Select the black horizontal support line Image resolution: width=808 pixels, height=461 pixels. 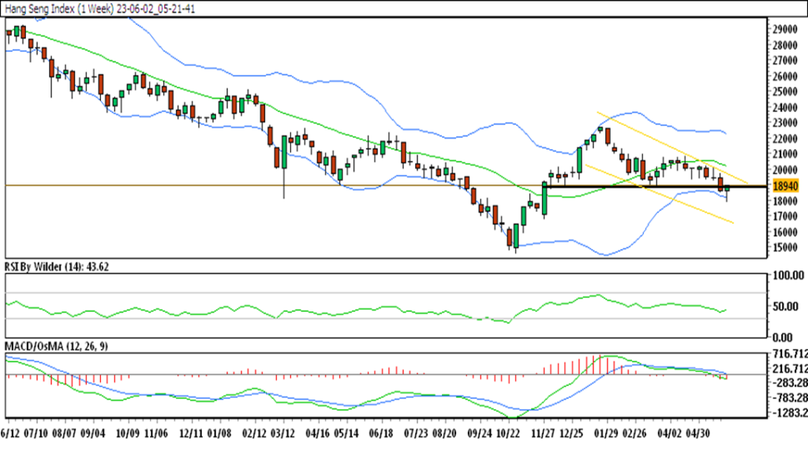(x=656, y=186)
